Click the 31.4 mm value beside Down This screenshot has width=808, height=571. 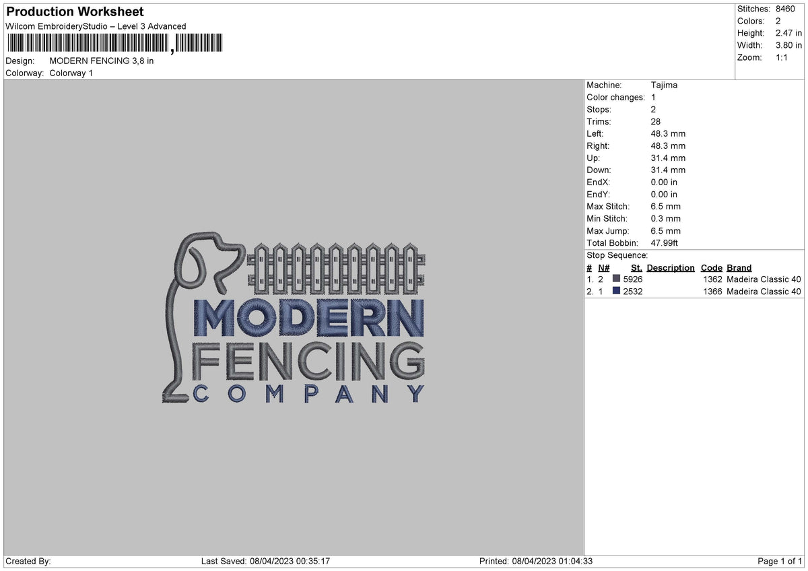[668, 170]
